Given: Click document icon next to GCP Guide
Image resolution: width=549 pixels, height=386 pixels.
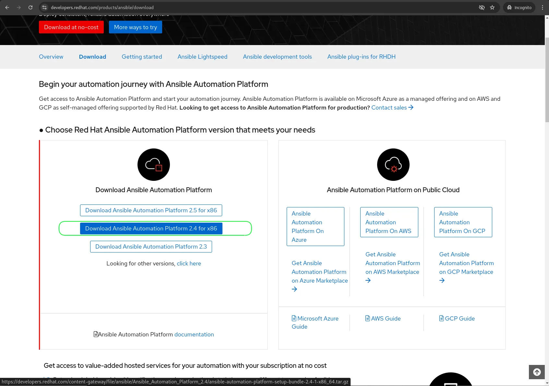Looking at the screenshot, I should pyautogui.click(x=442, y=318).
